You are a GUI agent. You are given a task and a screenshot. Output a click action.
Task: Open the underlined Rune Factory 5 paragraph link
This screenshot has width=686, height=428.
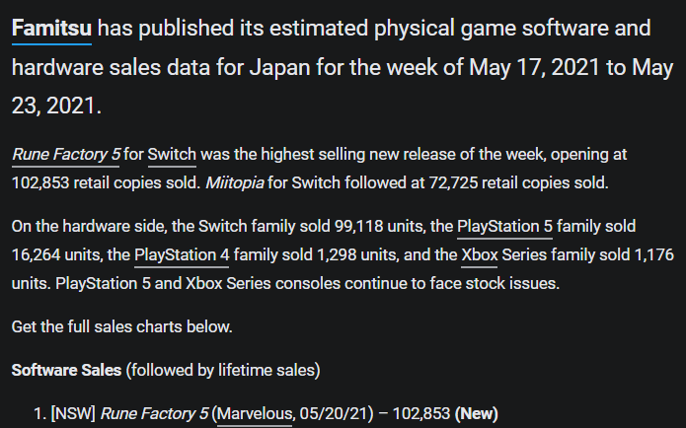(65, 154)
